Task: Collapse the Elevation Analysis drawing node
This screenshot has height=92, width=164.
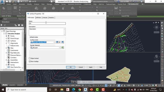Action: pyautogui.click(x=4, y=33)
